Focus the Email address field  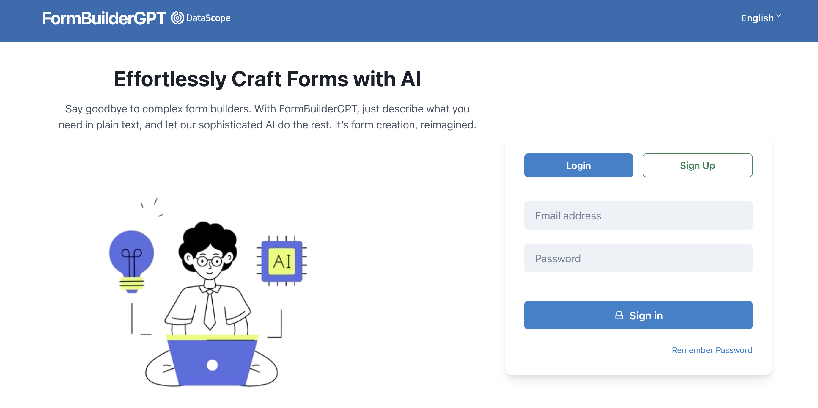(638, 215)
